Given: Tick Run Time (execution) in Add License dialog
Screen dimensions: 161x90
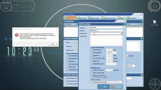Looking at the screenshot, I should [x=92, y=58].
